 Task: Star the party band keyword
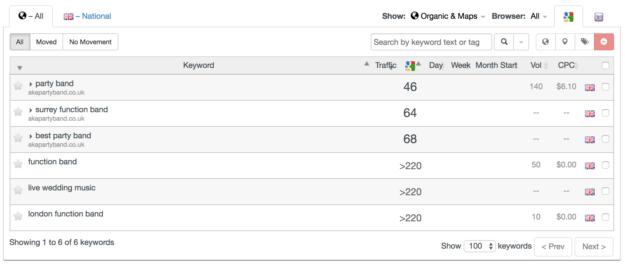coord(18,86)
